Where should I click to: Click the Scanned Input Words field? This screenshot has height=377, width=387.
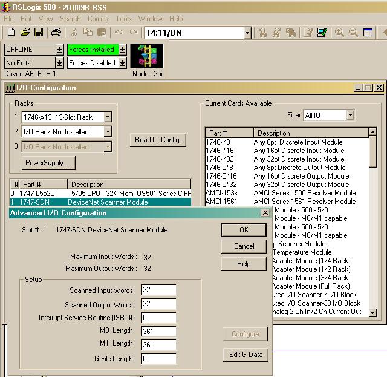(159, 290)
